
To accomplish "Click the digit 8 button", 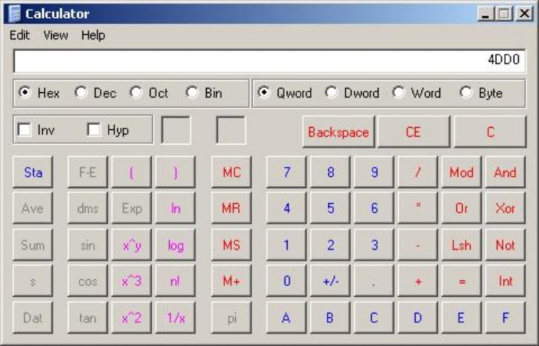I will pyautogui.click(x=330, y=172).
